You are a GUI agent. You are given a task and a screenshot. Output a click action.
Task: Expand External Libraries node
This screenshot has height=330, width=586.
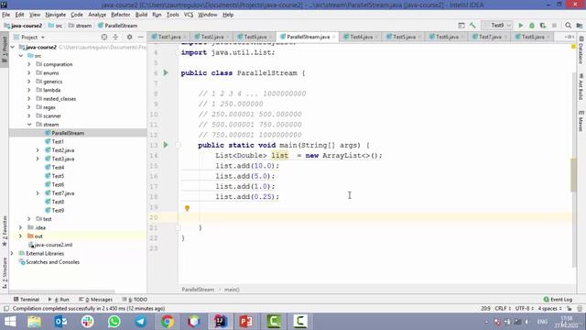12,254
